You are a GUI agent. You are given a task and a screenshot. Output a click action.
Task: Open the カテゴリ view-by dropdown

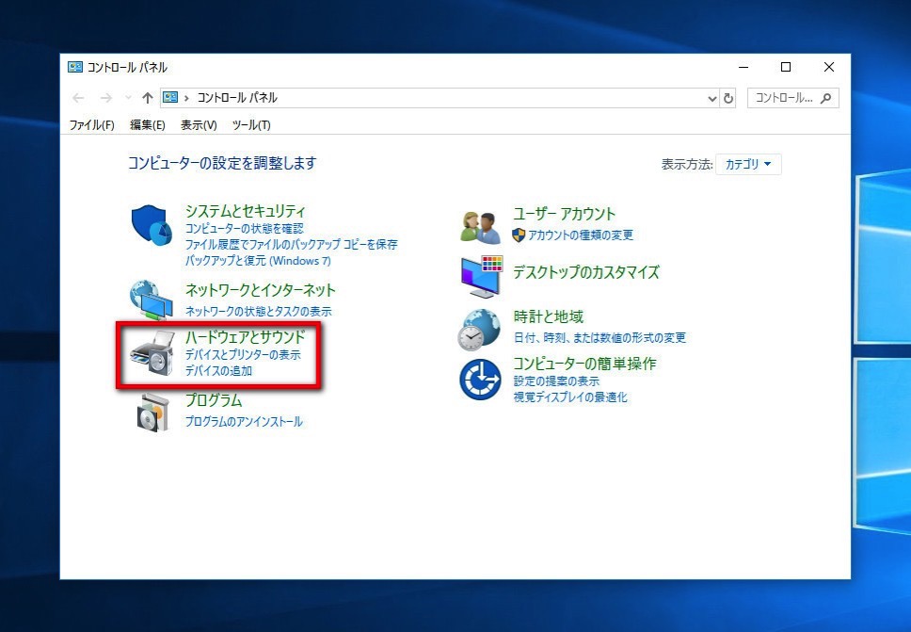click(x=748, y=164)
